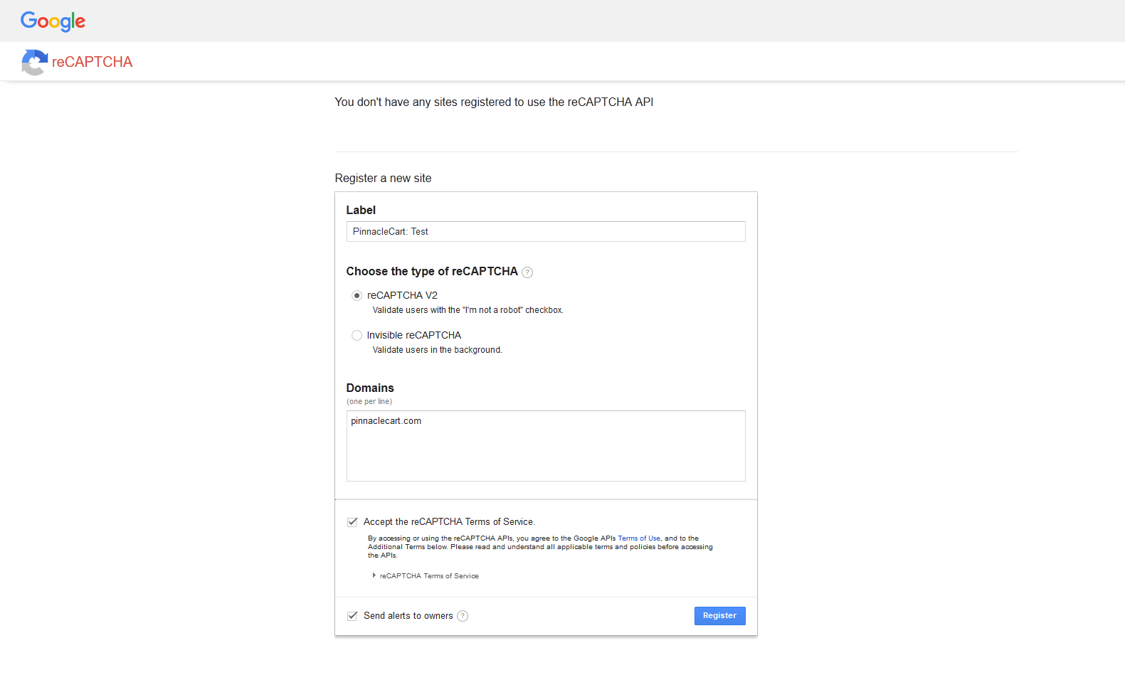Click the Label input field
Image resolution: width=1125 pixels, height=680 pixels.
coord(546,231)
